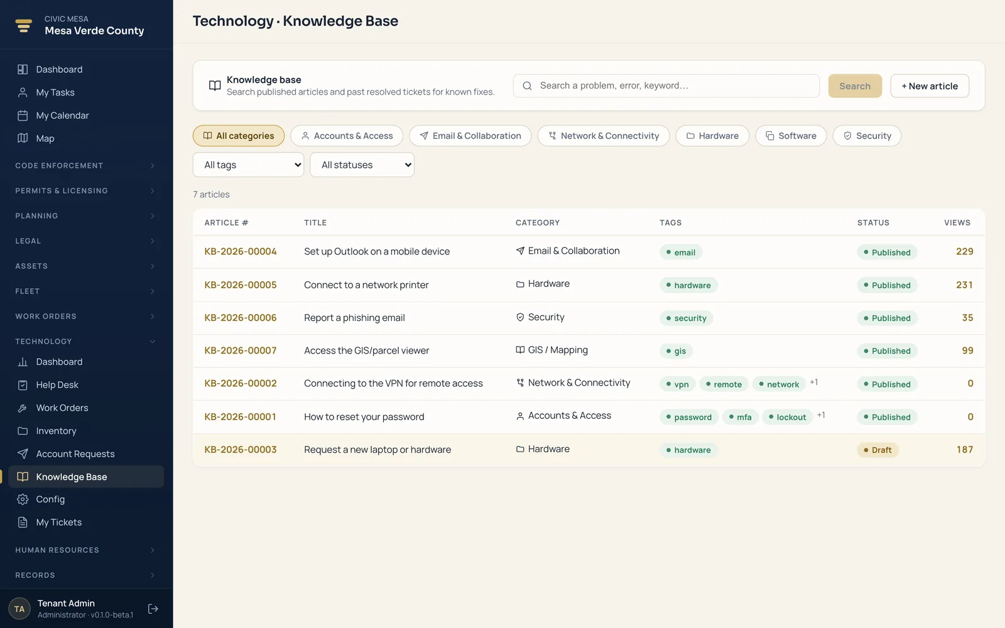Image resolution: width=1005 pixels, height=628 pixels.
Task: Expand Permits & Licensing section
Action: pos(86,191)
